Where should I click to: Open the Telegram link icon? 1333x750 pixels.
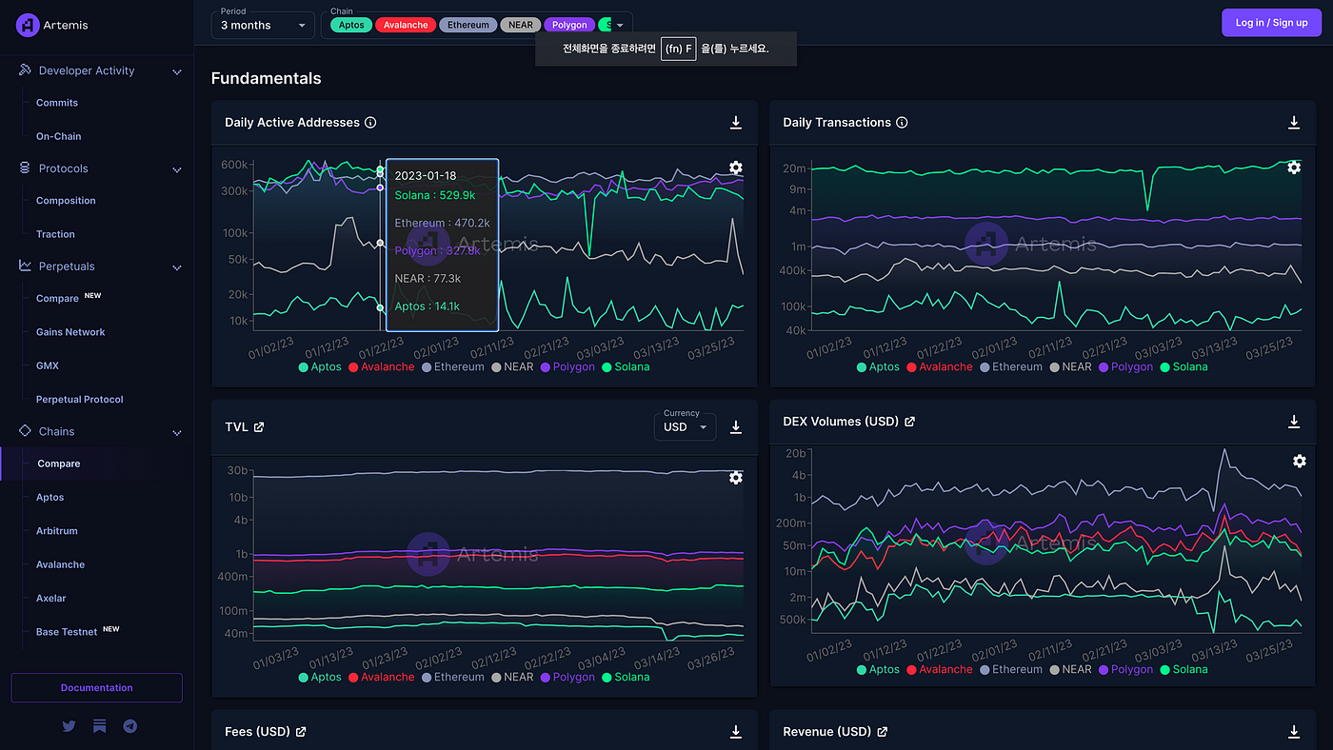pos(129,726)
